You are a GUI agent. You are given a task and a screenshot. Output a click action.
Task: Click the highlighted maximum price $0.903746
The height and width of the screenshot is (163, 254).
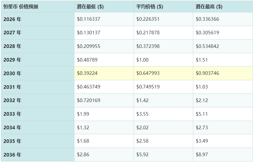point(207,73)
